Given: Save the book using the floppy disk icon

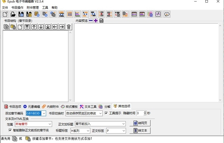Looking at the screenshot, I should (x=21, y=14).
